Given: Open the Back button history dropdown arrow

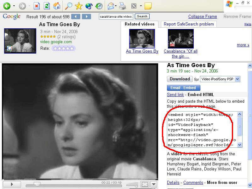Looking at the screenshot, I should pyautogui.click(x=14, y=6).
